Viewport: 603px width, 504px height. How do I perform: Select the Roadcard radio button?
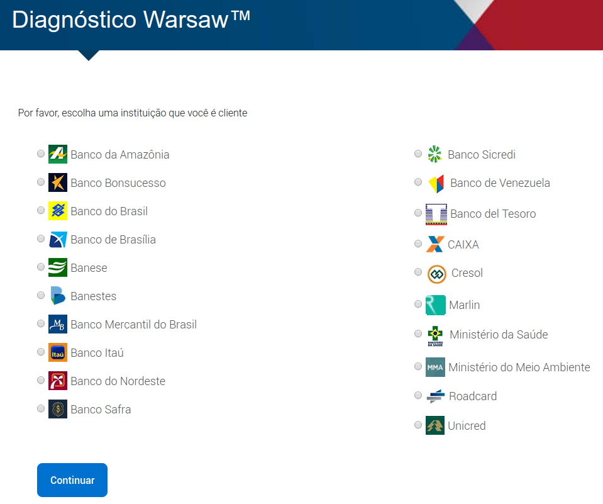pyautogui.click(x=418, y=395)
